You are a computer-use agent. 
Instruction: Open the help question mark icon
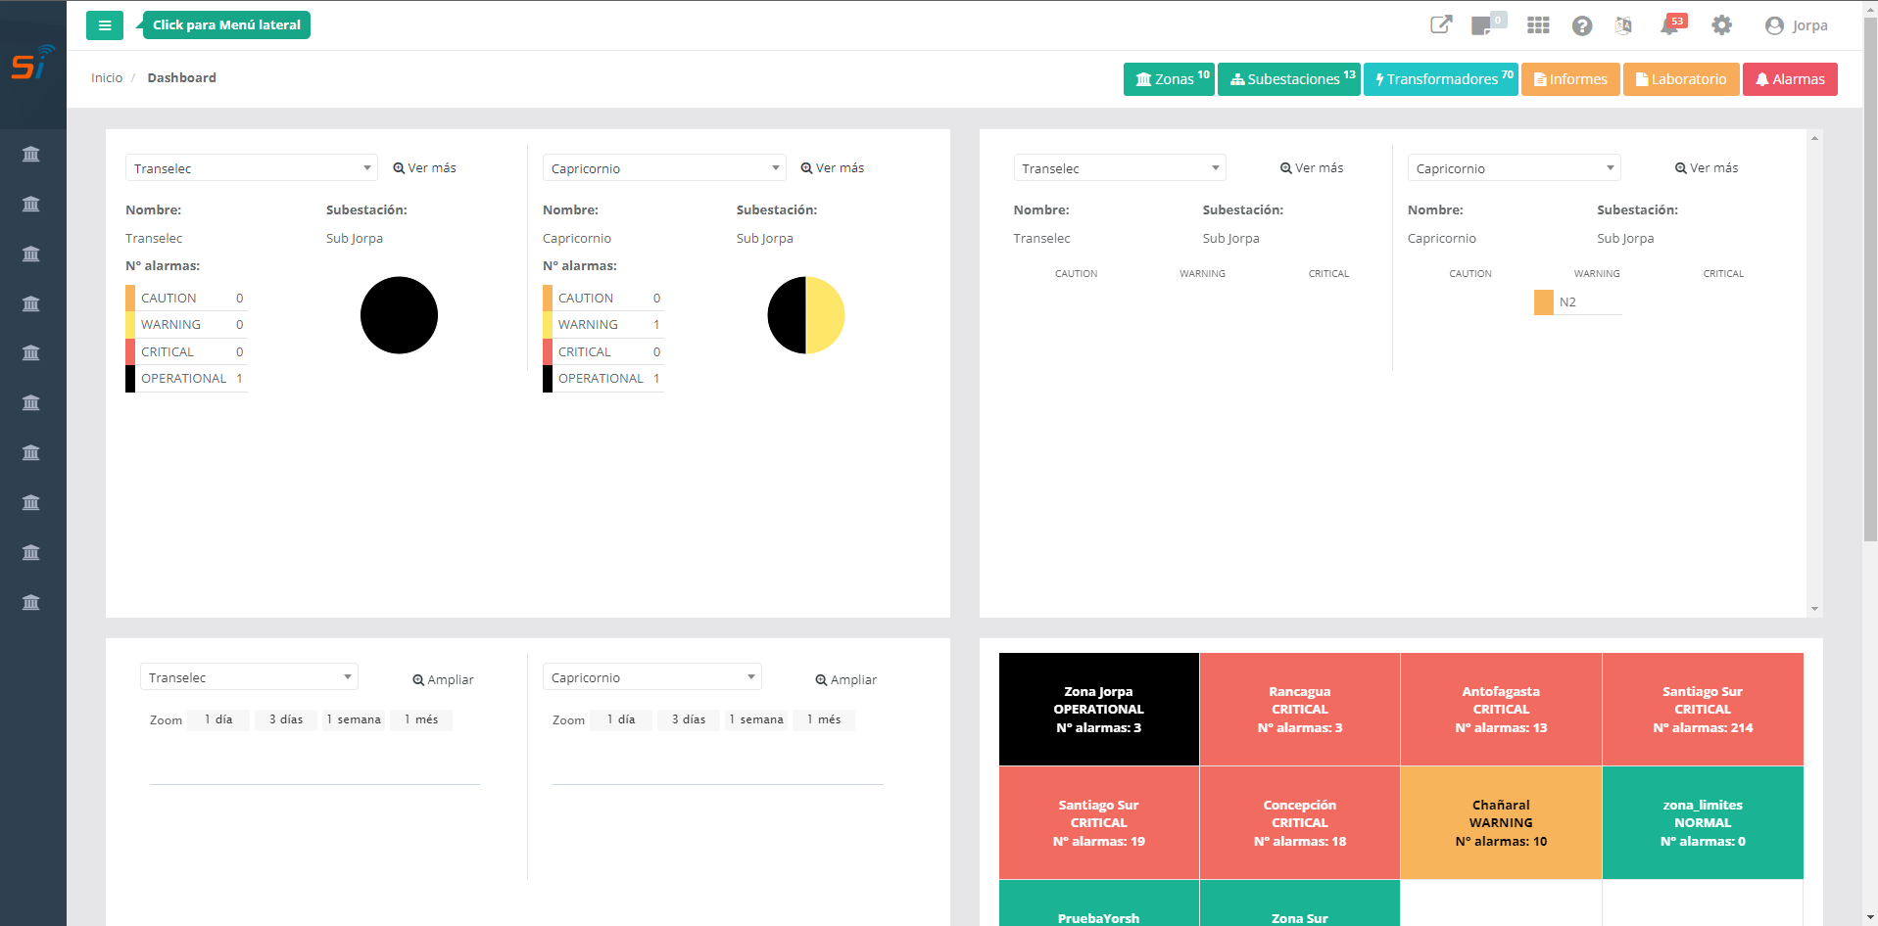click(1582, 25)
